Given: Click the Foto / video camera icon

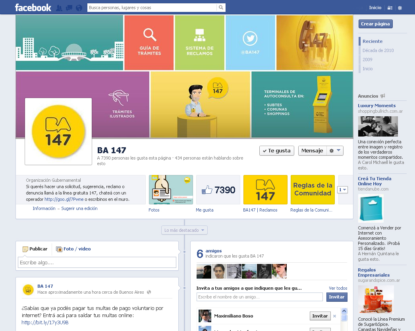Looking at the screenshot, I should click(59, 249).
